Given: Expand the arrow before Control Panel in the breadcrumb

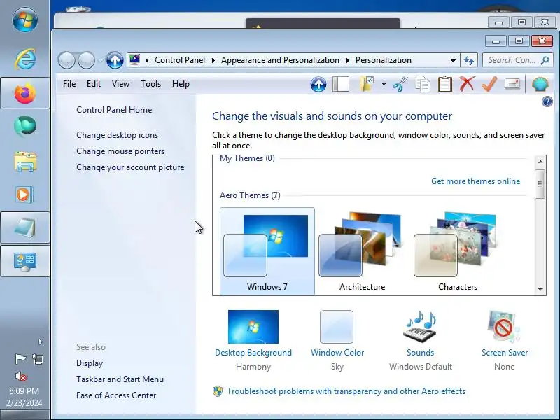Looking at the screenshot, I should tap(147, 60).
